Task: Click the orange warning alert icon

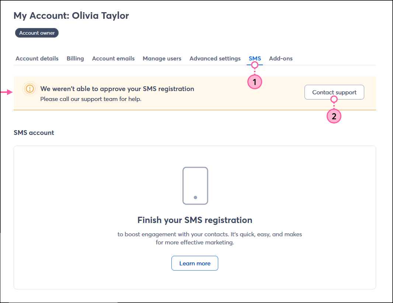Action: tap(29, 89)
